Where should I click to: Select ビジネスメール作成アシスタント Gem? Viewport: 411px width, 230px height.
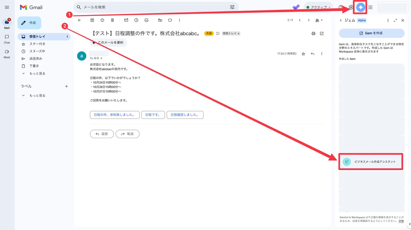coord(372,161)
